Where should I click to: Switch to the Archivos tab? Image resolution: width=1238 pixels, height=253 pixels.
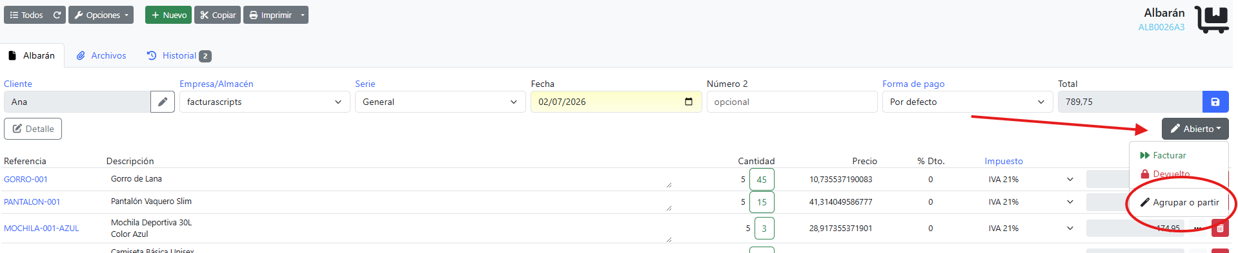click(101, 56)
